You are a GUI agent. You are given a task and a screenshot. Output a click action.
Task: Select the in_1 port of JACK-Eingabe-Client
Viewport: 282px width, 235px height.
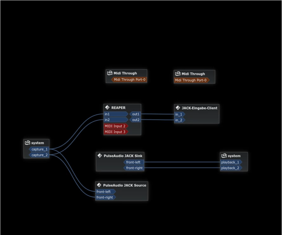[x=180, y=114]
